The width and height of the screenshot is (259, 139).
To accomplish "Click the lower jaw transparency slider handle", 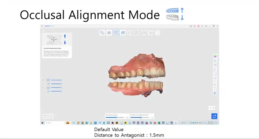I will point(61,87).
